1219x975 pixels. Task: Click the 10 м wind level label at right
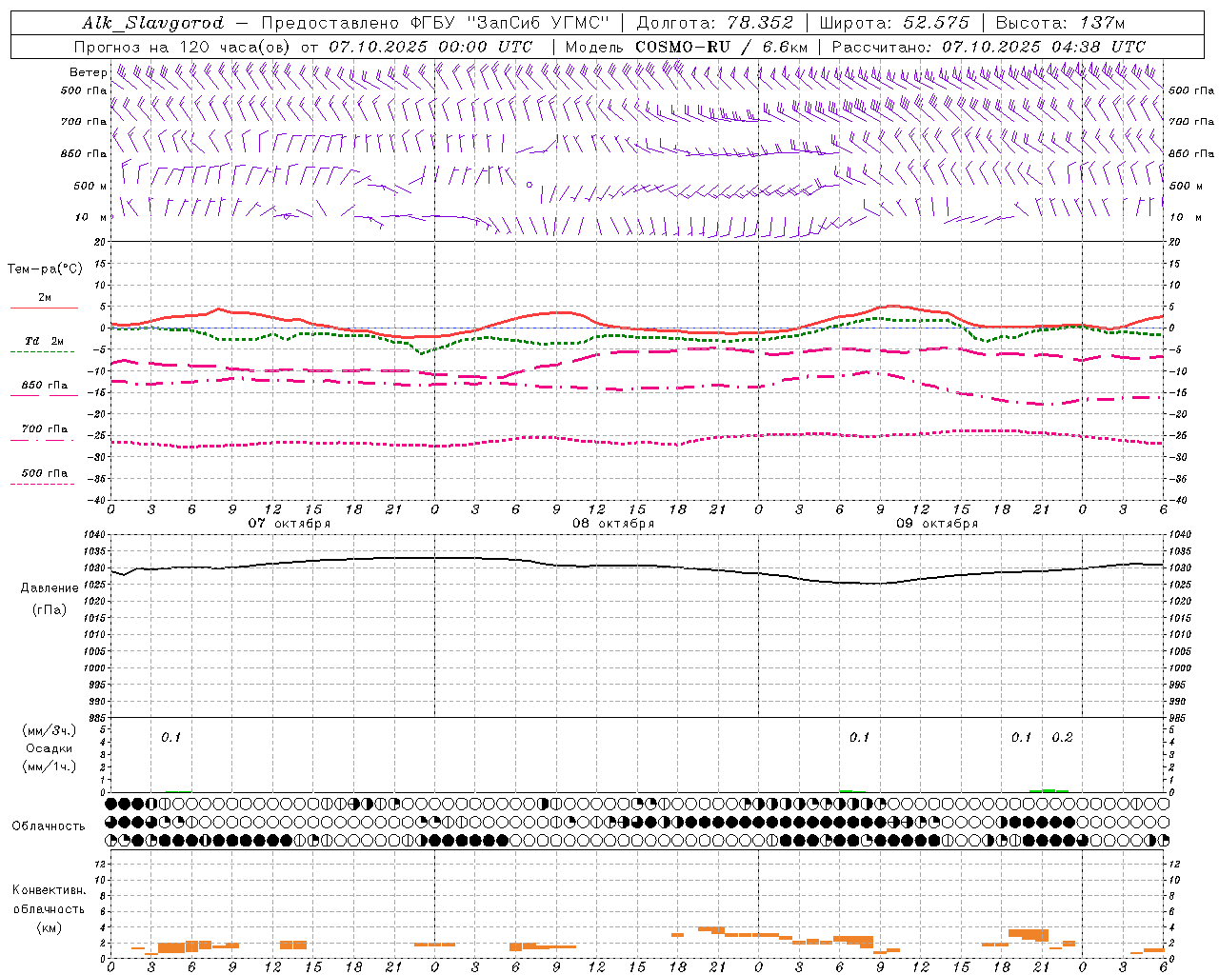[x=1185, y=218]
